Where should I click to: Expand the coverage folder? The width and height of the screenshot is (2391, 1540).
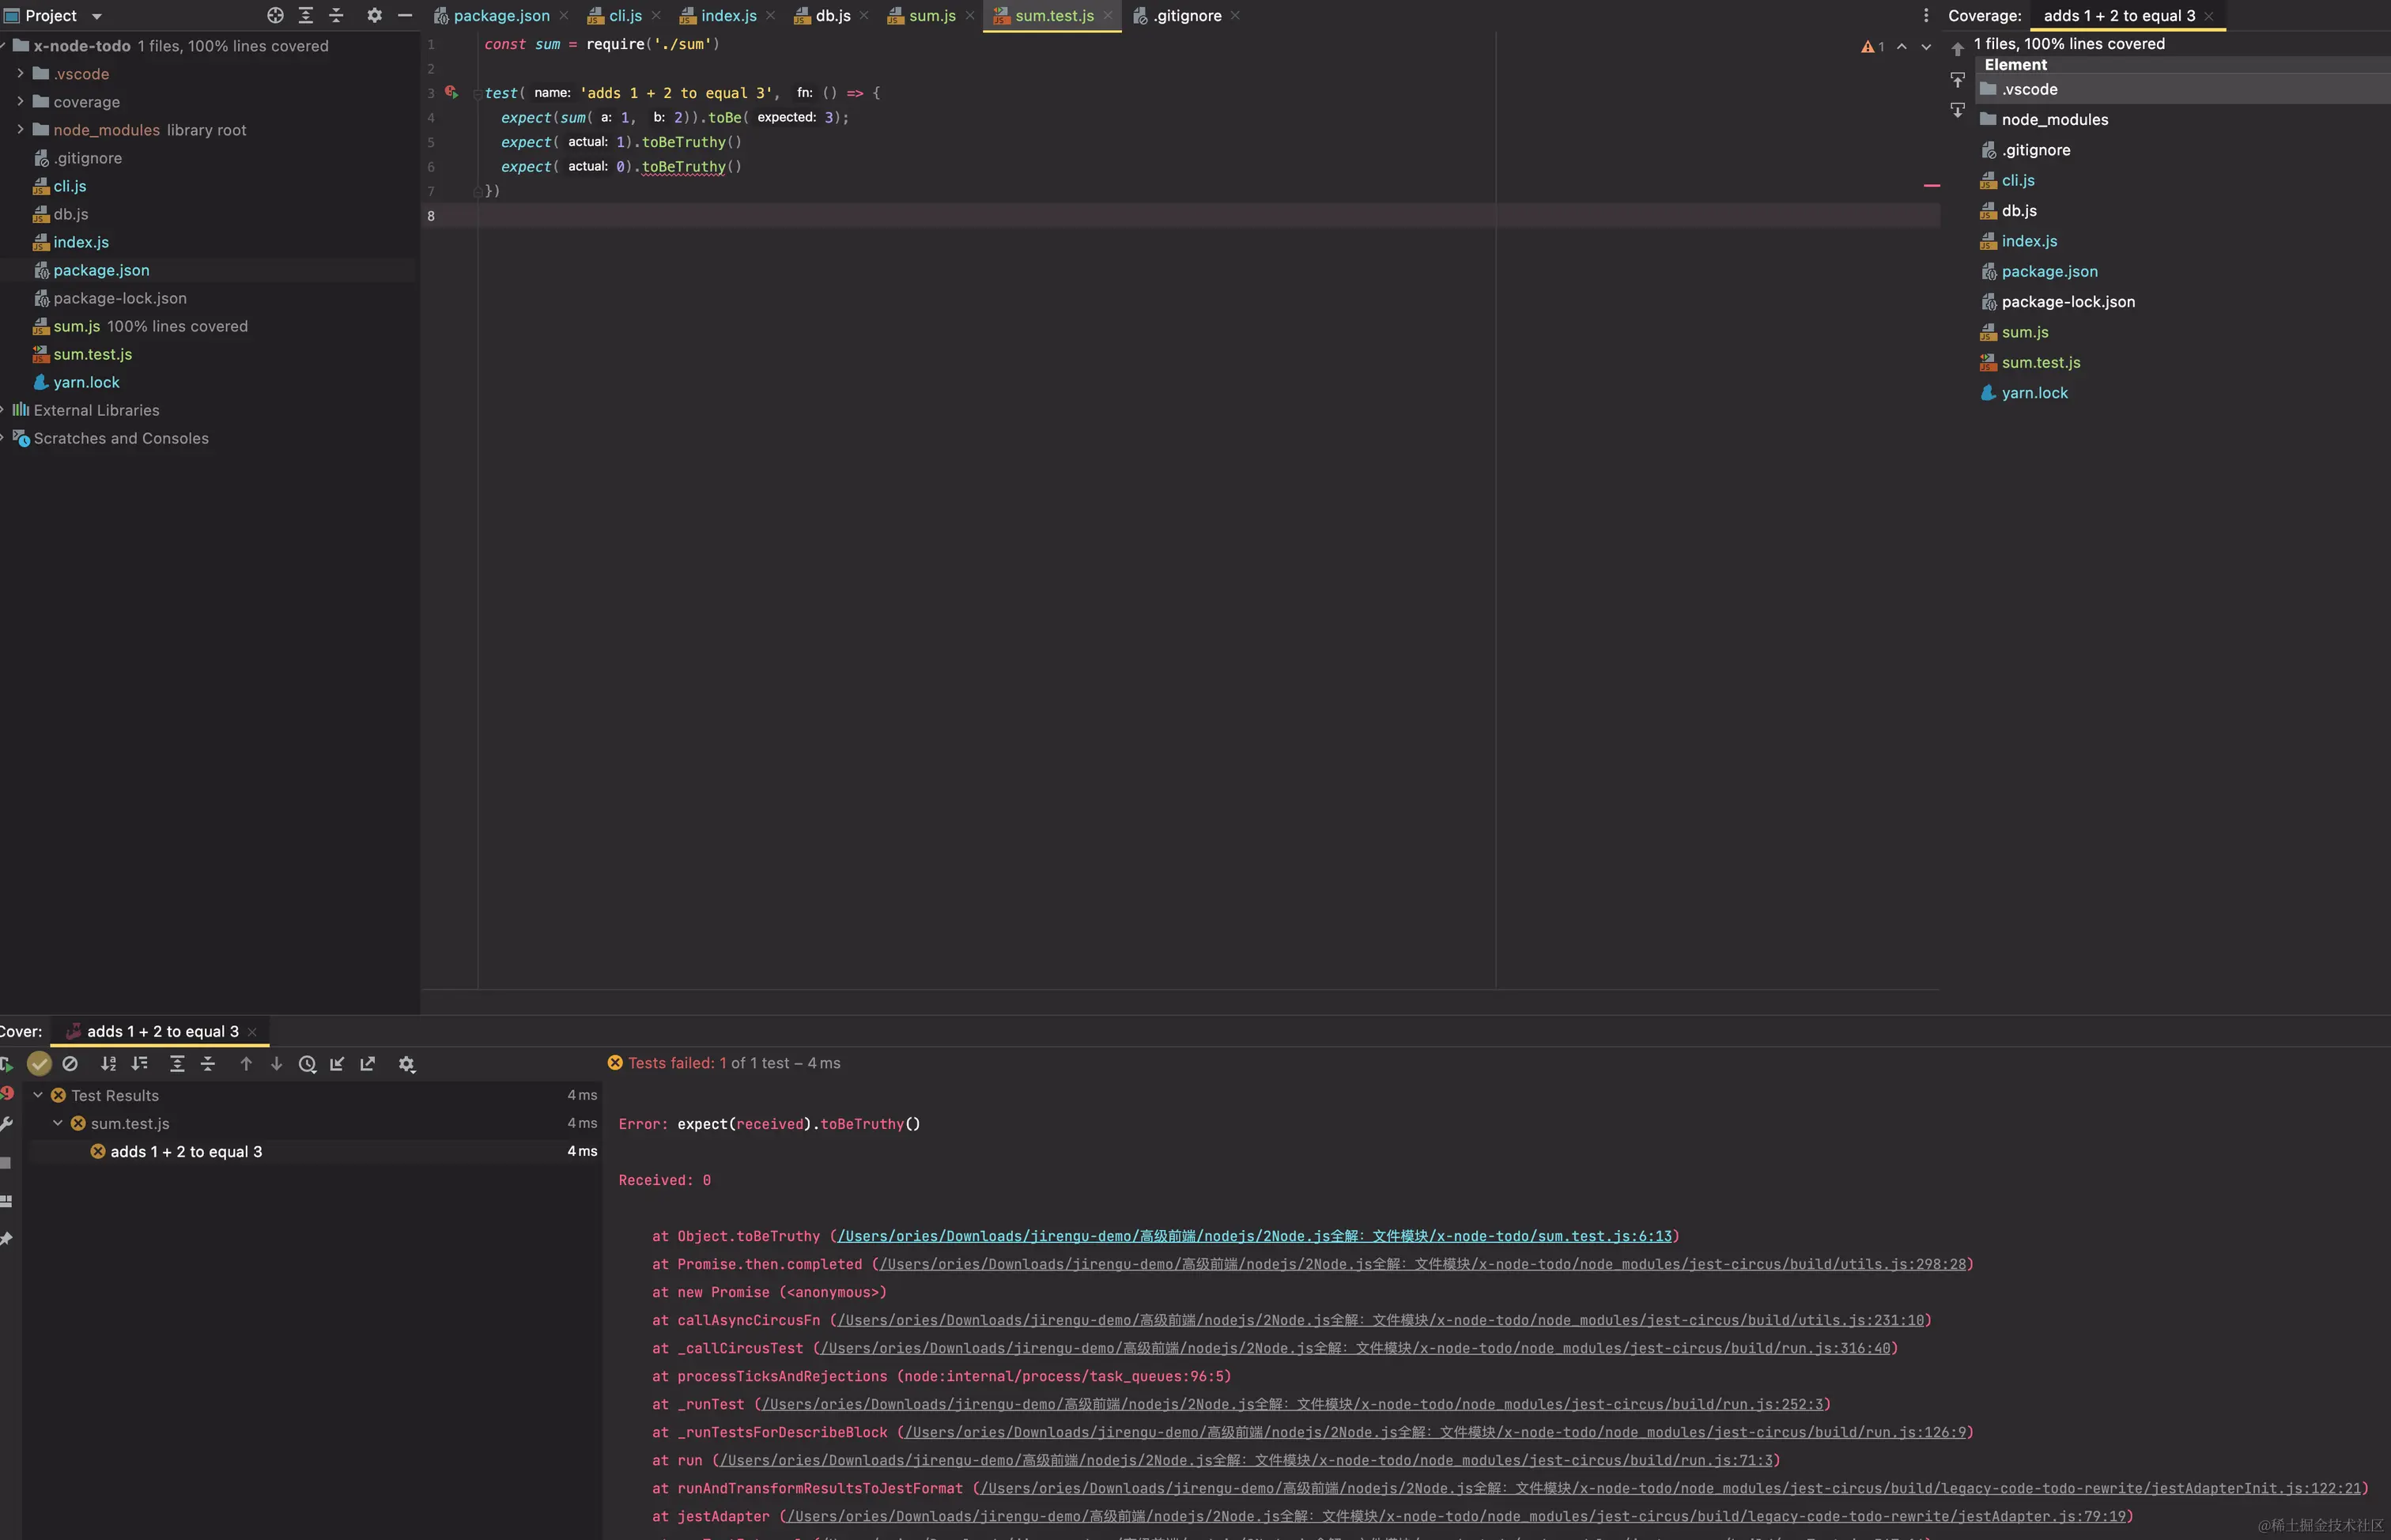coord(20,101)
